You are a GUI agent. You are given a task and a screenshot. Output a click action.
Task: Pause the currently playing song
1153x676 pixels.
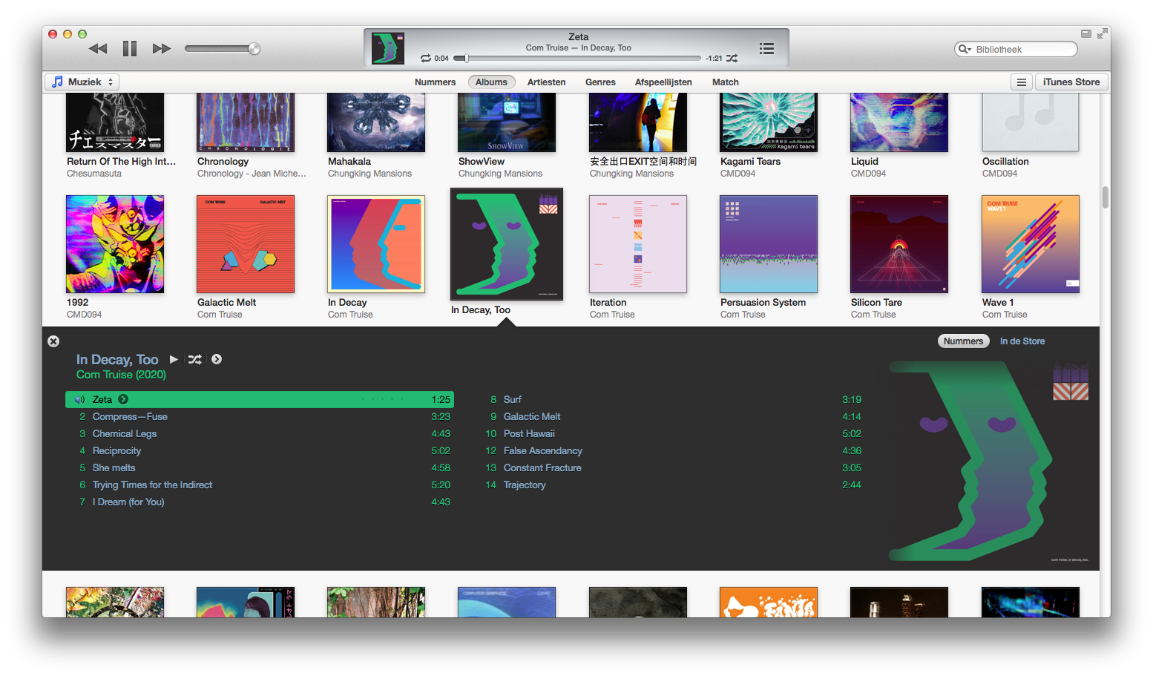coord(130,49)
